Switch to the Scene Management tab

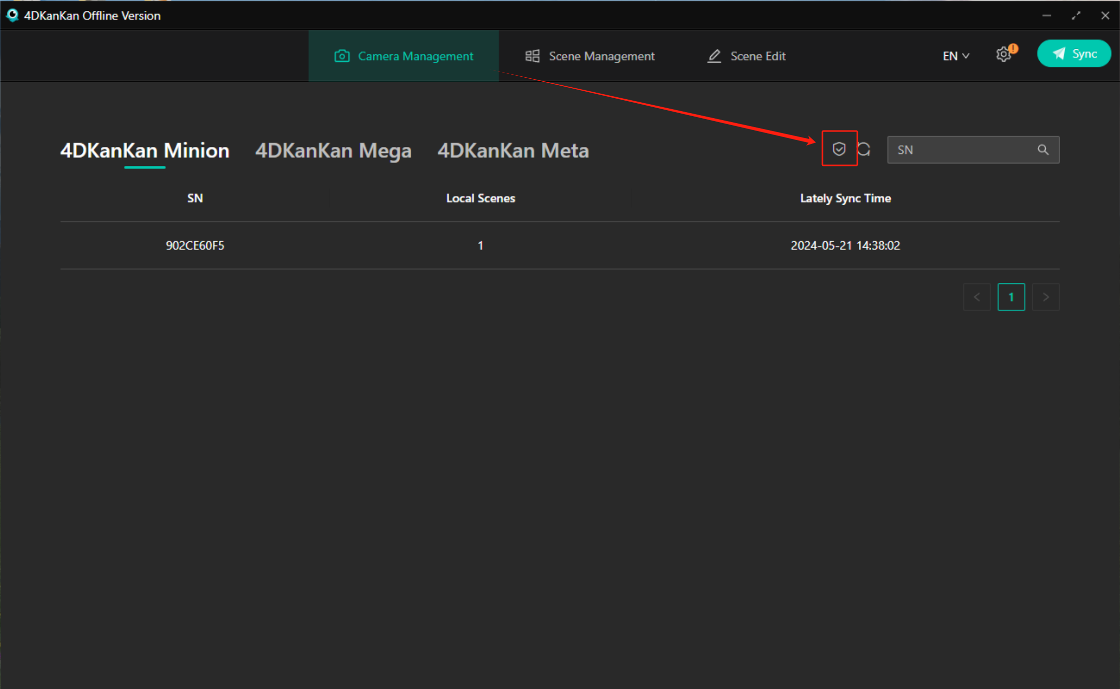[590, 56]
